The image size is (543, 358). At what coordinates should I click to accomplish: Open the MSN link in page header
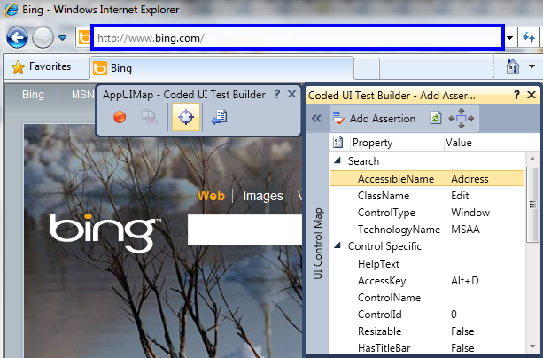pyautogui.click(x=82, y=95)
